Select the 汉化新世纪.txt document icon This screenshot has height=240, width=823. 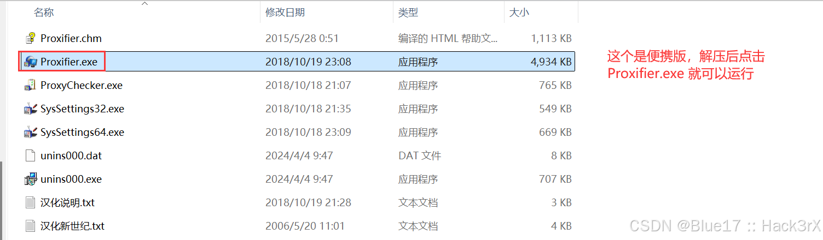31,226
